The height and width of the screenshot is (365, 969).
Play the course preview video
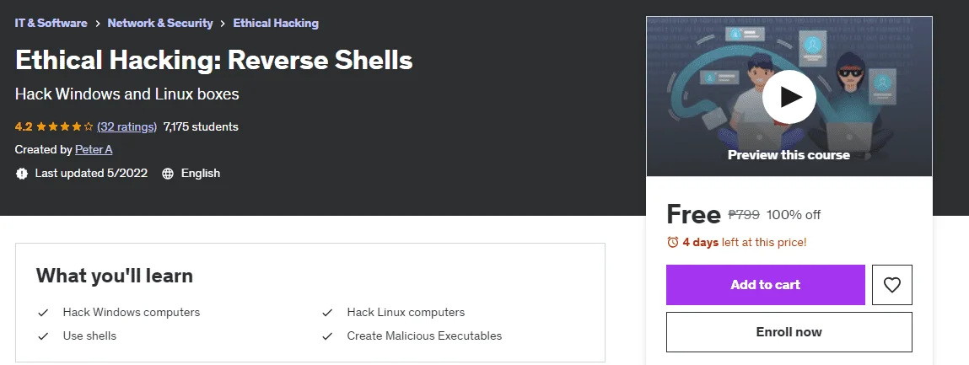tap(789, 97)
